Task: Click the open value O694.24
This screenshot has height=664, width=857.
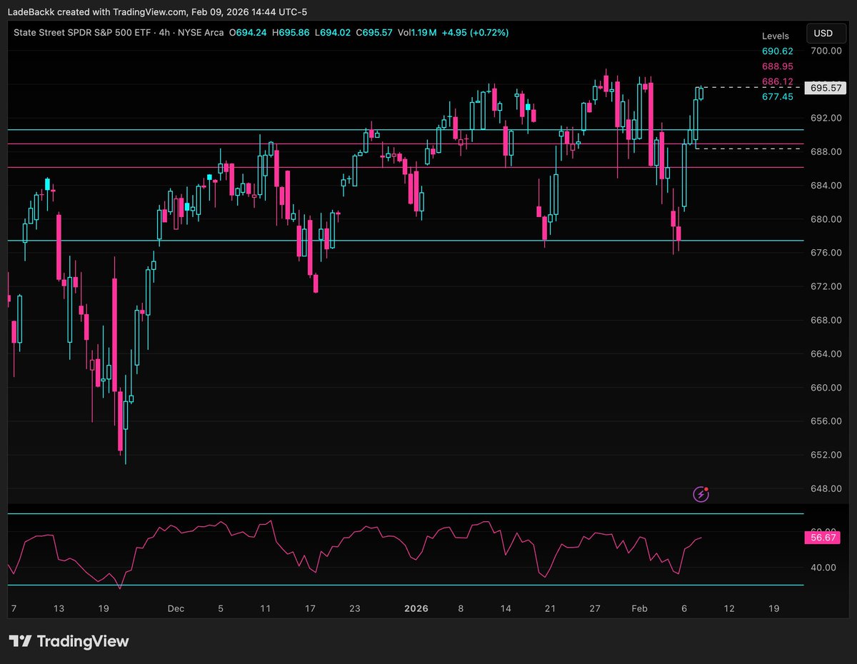Action: click(x=248, y=32)
